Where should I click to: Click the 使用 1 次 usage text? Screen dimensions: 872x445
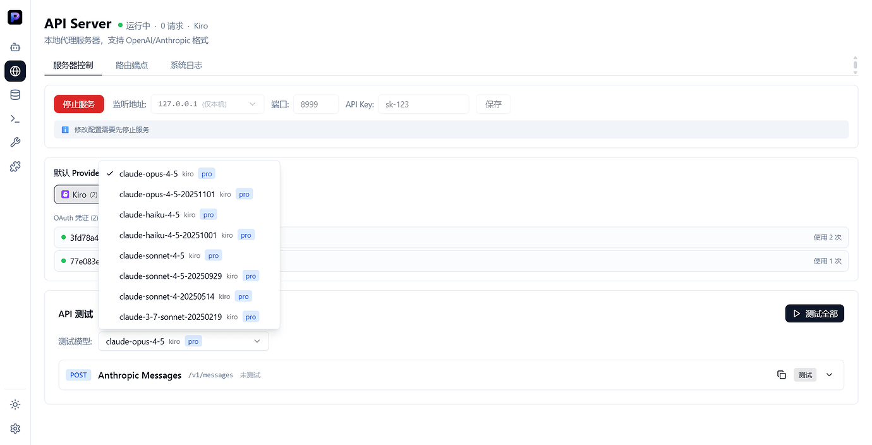[x=828, y=261]
